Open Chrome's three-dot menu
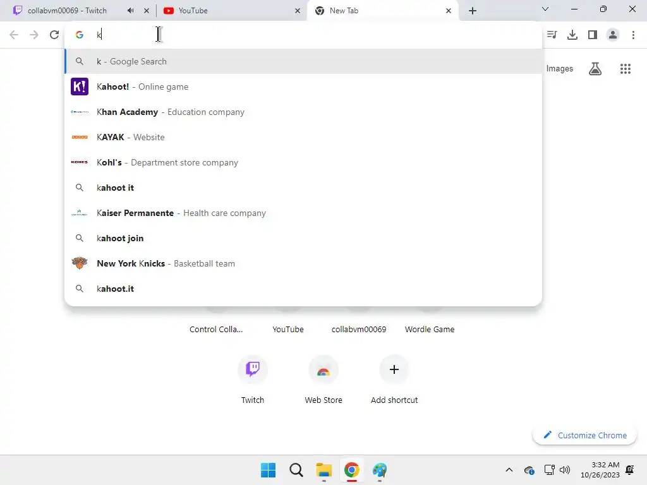This screenshot has width=647, height=485. point(633,35)
